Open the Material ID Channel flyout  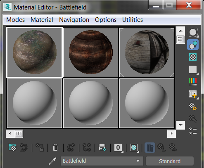[118, 147]
